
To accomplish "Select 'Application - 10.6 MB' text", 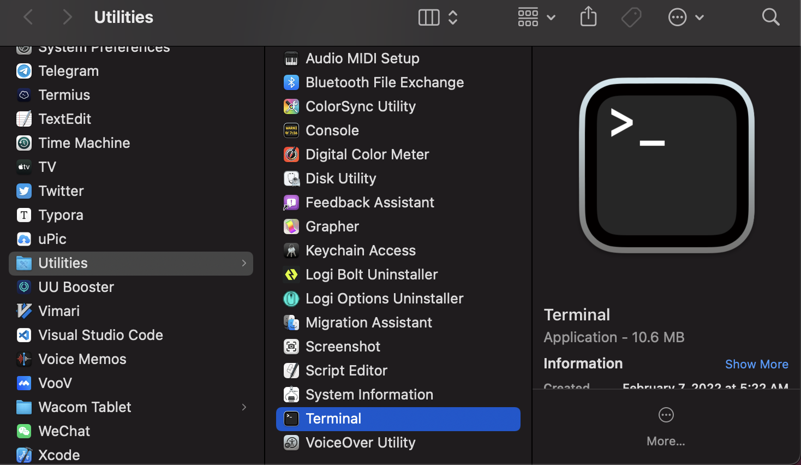I will (614, 337).
